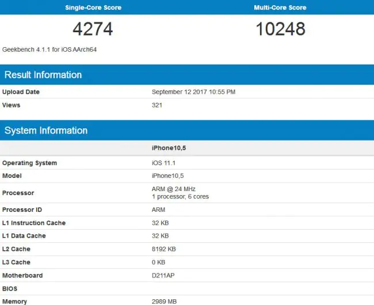This screenshot has width=374, height=305.
Task: Select the single-core value 4274
Action: pyautogui.click(x=93, y=29)
